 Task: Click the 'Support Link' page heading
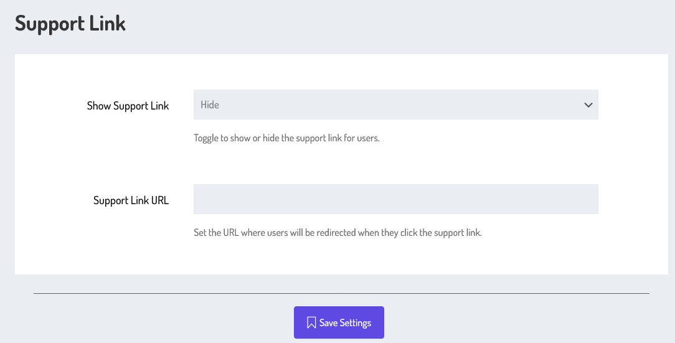(x=70, y=23)
